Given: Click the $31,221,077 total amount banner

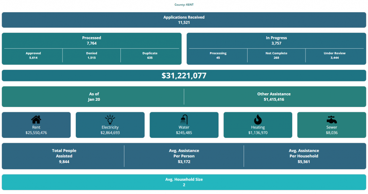Looking at the screenshot, I should pos(184,76).
